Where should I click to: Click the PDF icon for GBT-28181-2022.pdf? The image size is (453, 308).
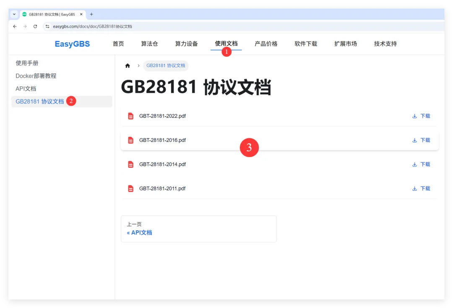point(130,116)
